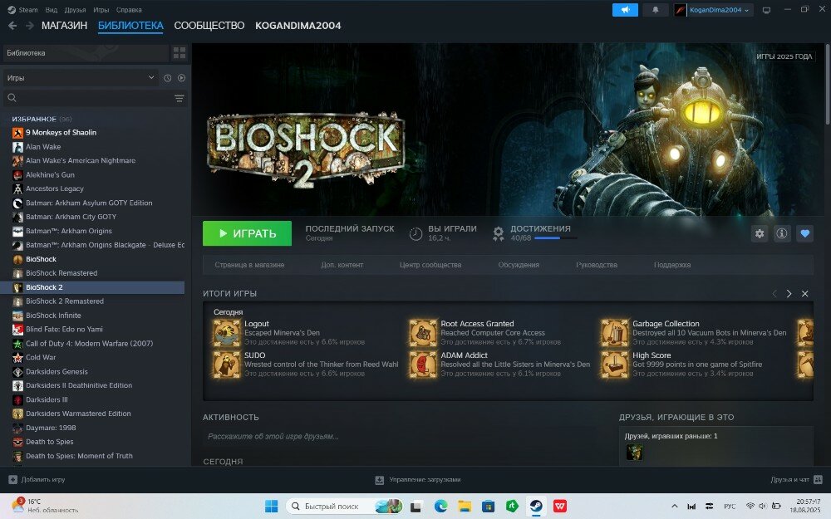Open the Справка menu
The image size is (831, 519).
(x=129, y=10)
